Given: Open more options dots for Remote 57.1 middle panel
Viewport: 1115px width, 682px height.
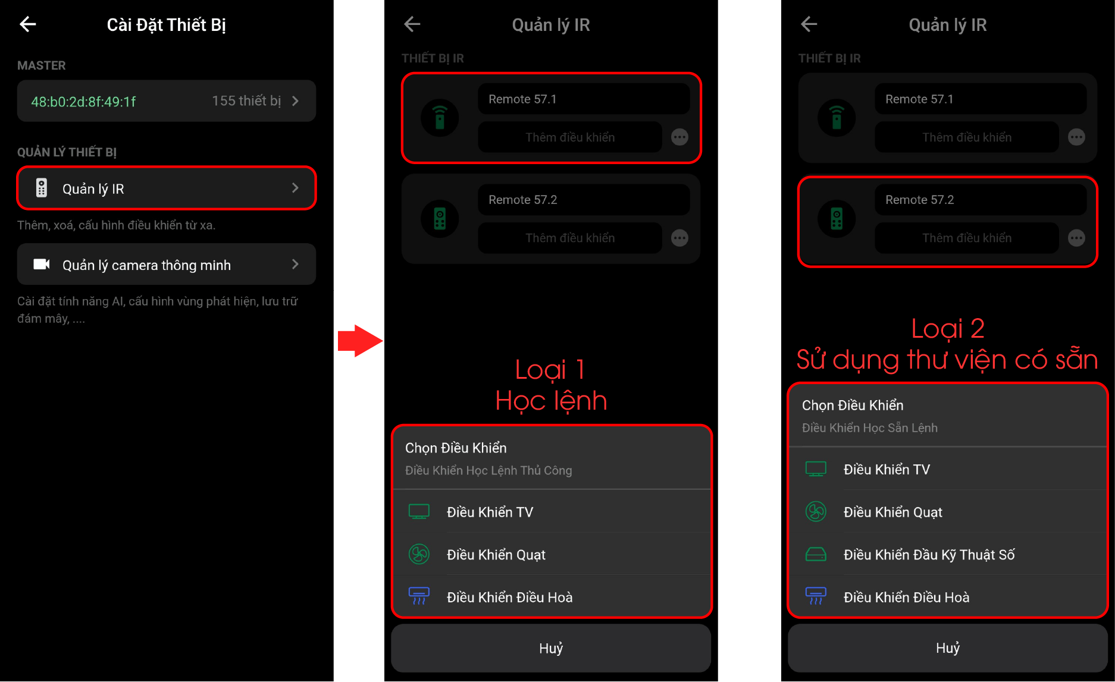Looking at the screenshot, I should click(679, 137).
